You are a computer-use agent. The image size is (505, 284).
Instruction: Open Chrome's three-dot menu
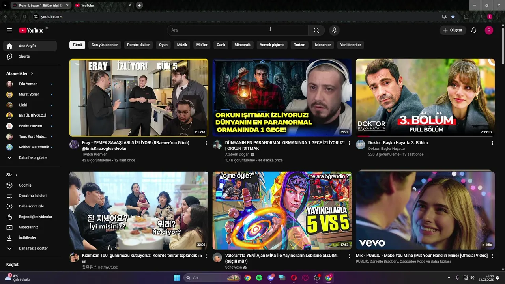499,17
